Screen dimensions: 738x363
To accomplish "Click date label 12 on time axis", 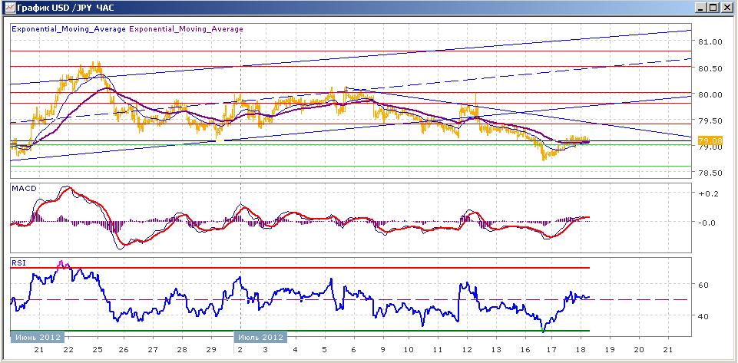I will pos(466,350).
